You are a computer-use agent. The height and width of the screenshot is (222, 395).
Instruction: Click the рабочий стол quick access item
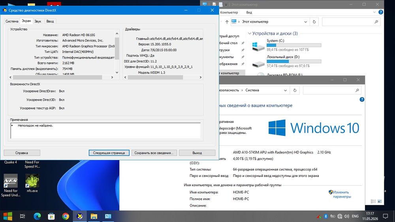click(x=228, y=43)
